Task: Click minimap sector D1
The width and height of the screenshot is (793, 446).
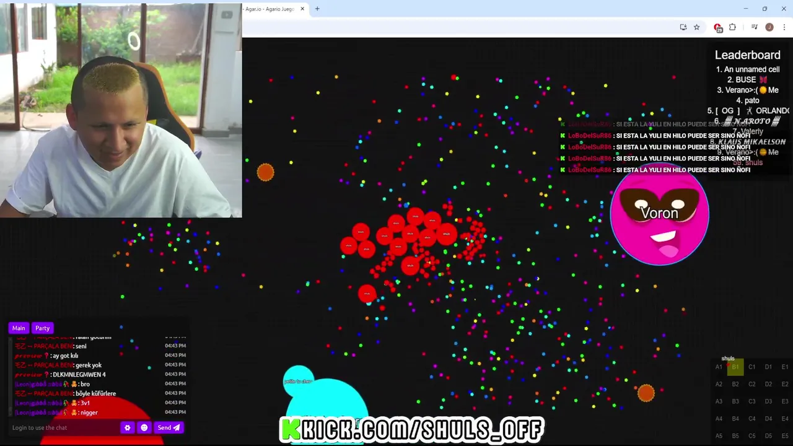Action: [768, 367]
